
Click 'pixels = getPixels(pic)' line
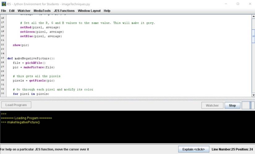[x=34, y=80]
